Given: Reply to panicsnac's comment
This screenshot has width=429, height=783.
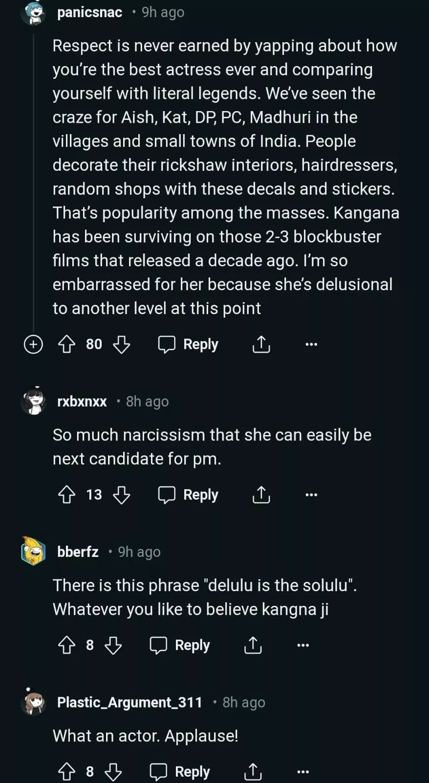Looking at the screenshot, I should (188, 345).
